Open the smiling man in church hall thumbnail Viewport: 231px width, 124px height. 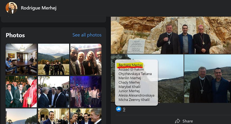point(54,116)
